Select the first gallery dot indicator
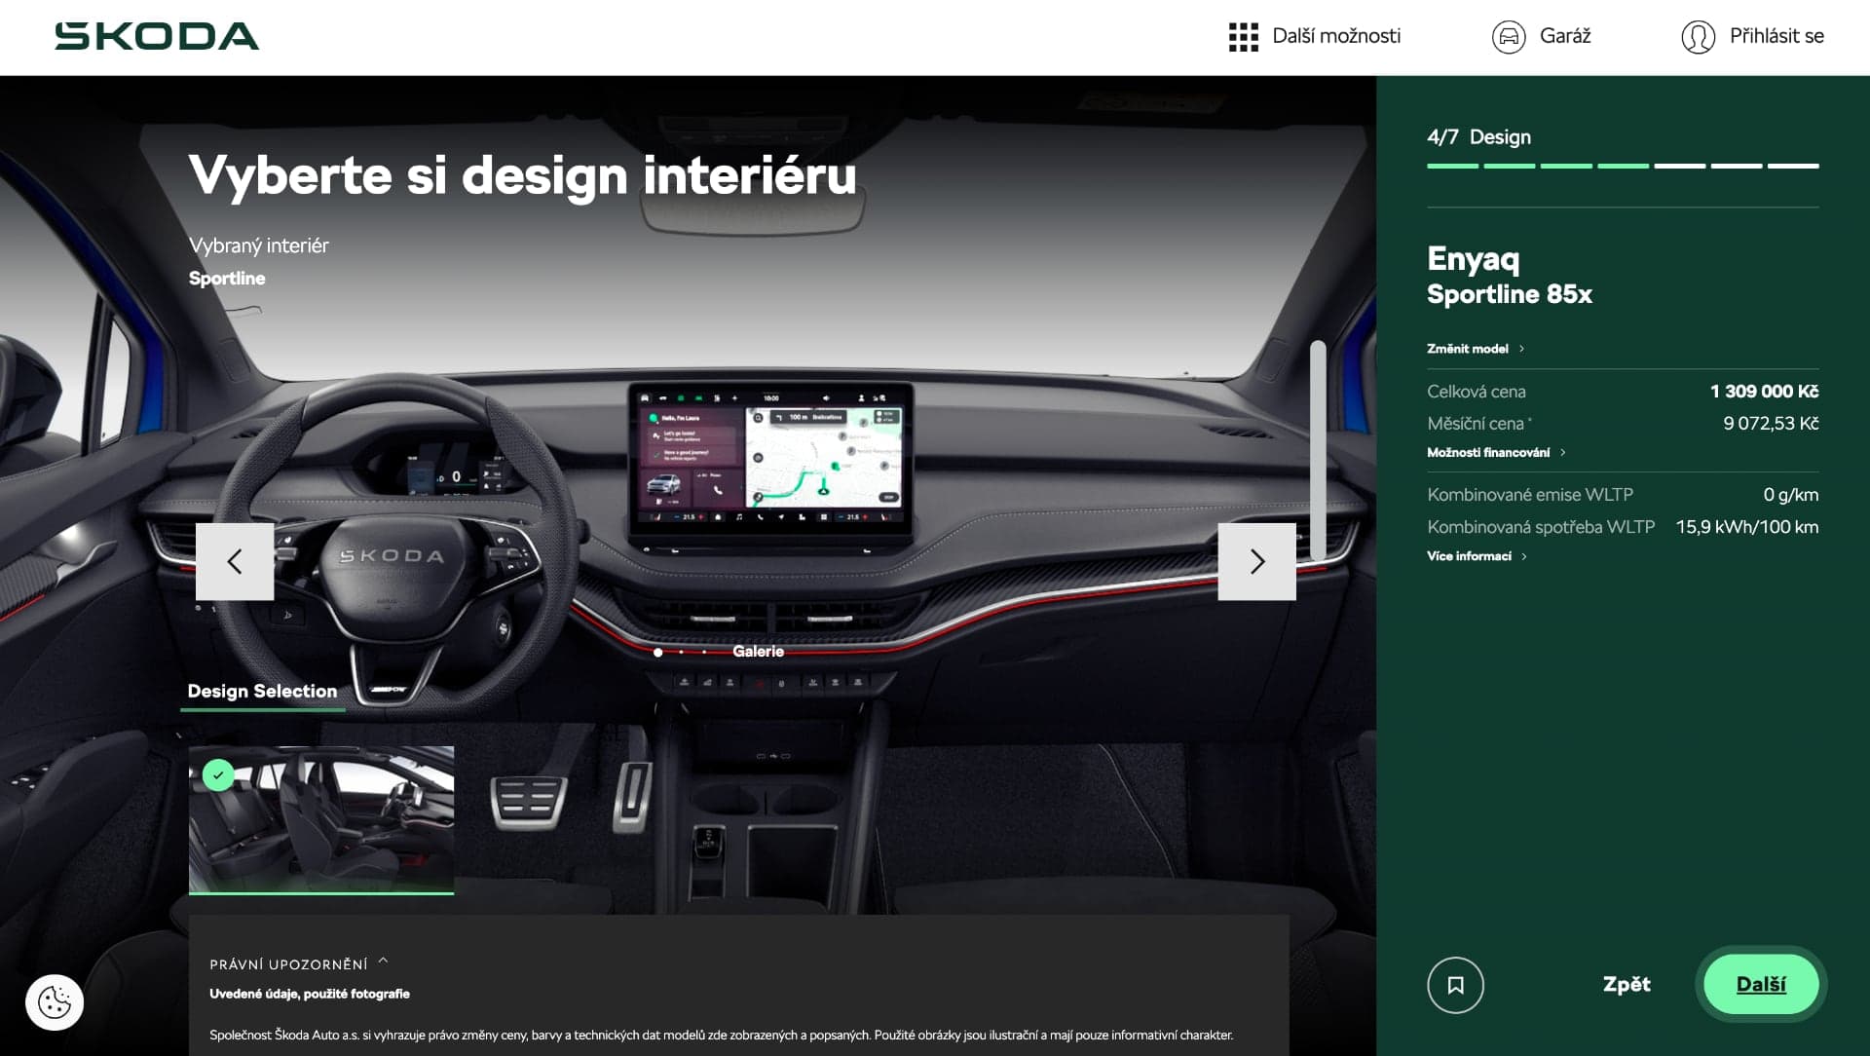 658,652
